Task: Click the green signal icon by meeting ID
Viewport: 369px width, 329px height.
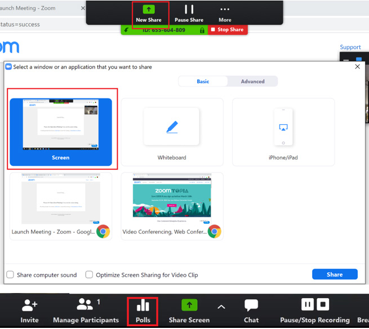Action: [x=126, y=30]
